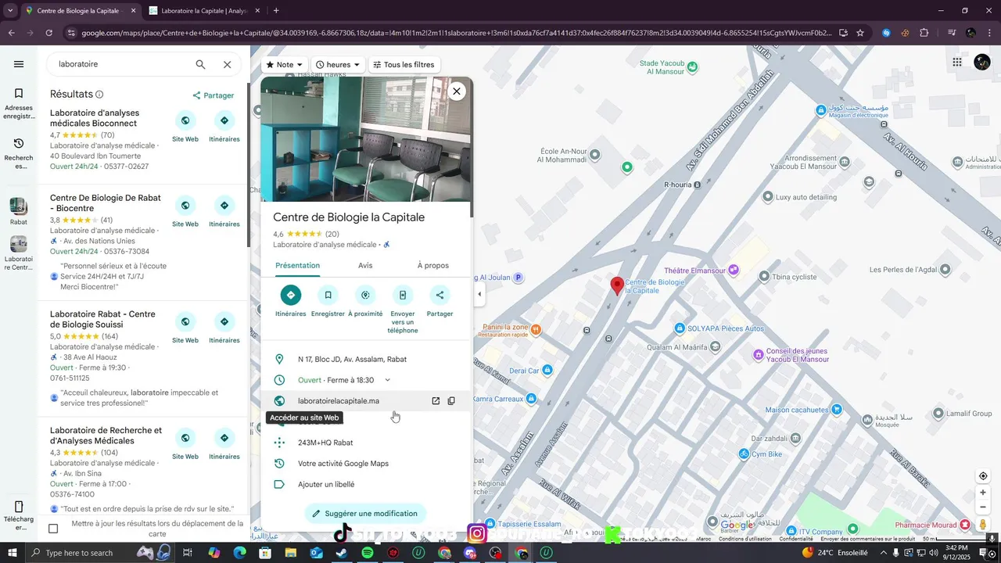
Task: Select the Présentation tab
Action: click(x=297, y=266)
